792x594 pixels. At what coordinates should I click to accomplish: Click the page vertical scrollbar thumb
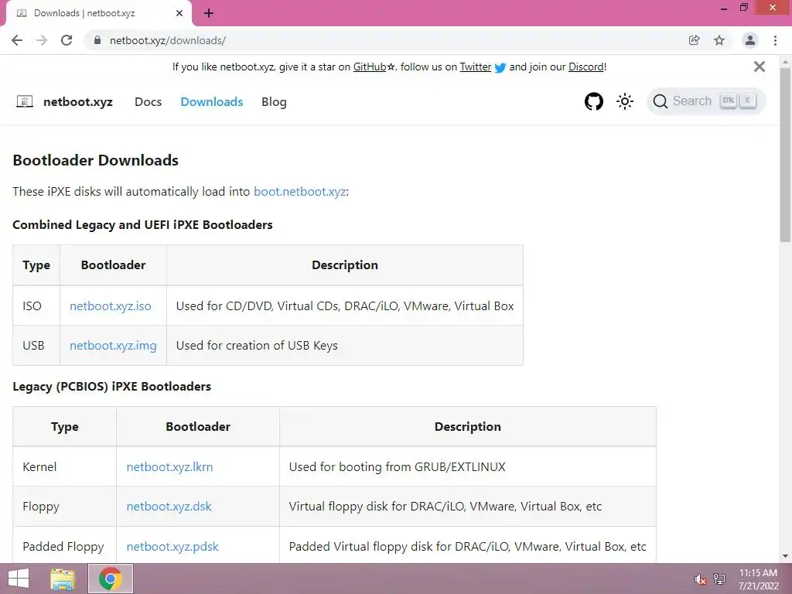785,156
